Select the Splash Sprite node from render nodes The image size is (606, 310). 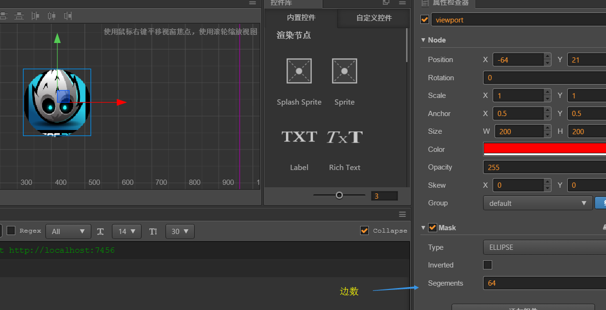point(299,71)
